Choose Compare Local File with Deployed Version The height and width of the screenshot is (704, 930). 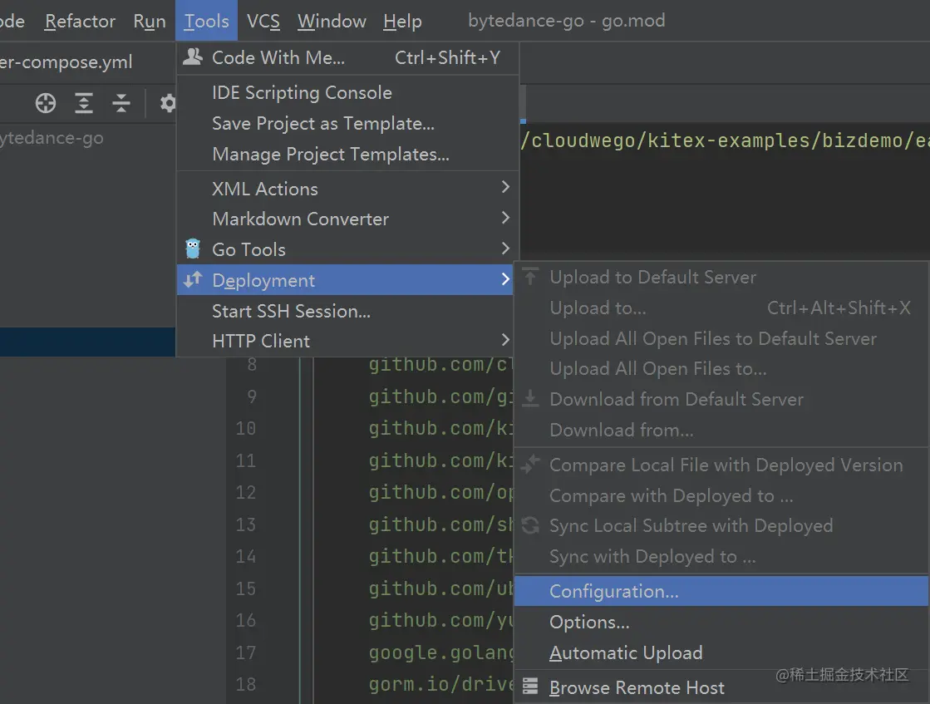(x=721, y=465)
